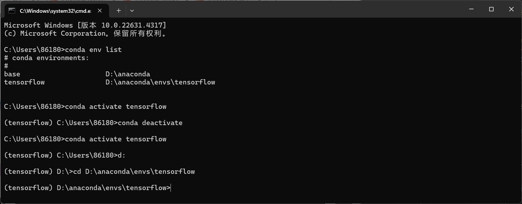Viewport: 522px width, 204px height.
Task: Close the cmd.exe tab
Action: pos(100,11)
